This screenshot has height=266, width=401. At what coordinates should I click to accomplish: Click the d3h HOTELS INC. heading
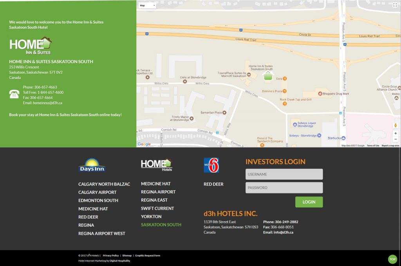(231, 213)
